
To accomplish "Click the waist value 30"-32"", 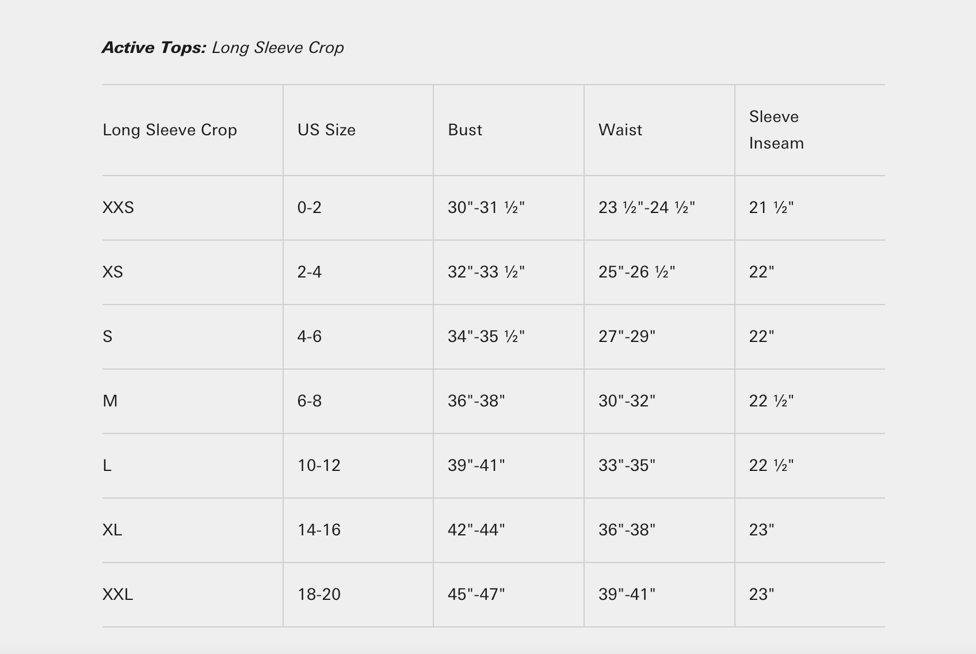I will tap(627, 401).
